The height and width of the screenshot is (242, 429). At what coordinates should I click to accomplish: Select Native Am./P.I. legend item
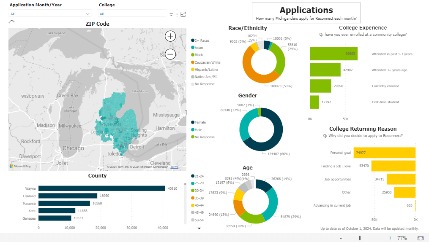point(205,77)
